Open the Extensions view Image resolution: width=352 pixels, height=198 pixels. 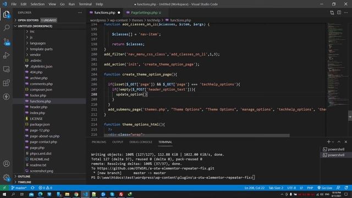coord(6,83)
